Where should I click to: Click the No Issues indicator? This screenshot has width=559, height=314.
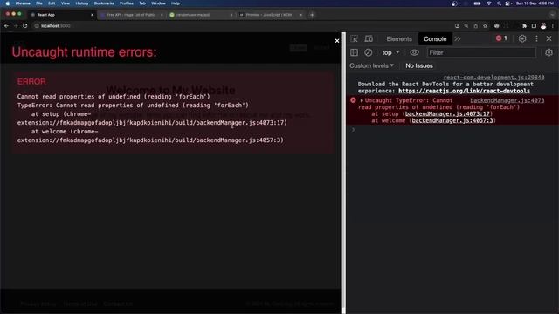tap(419, 65)
